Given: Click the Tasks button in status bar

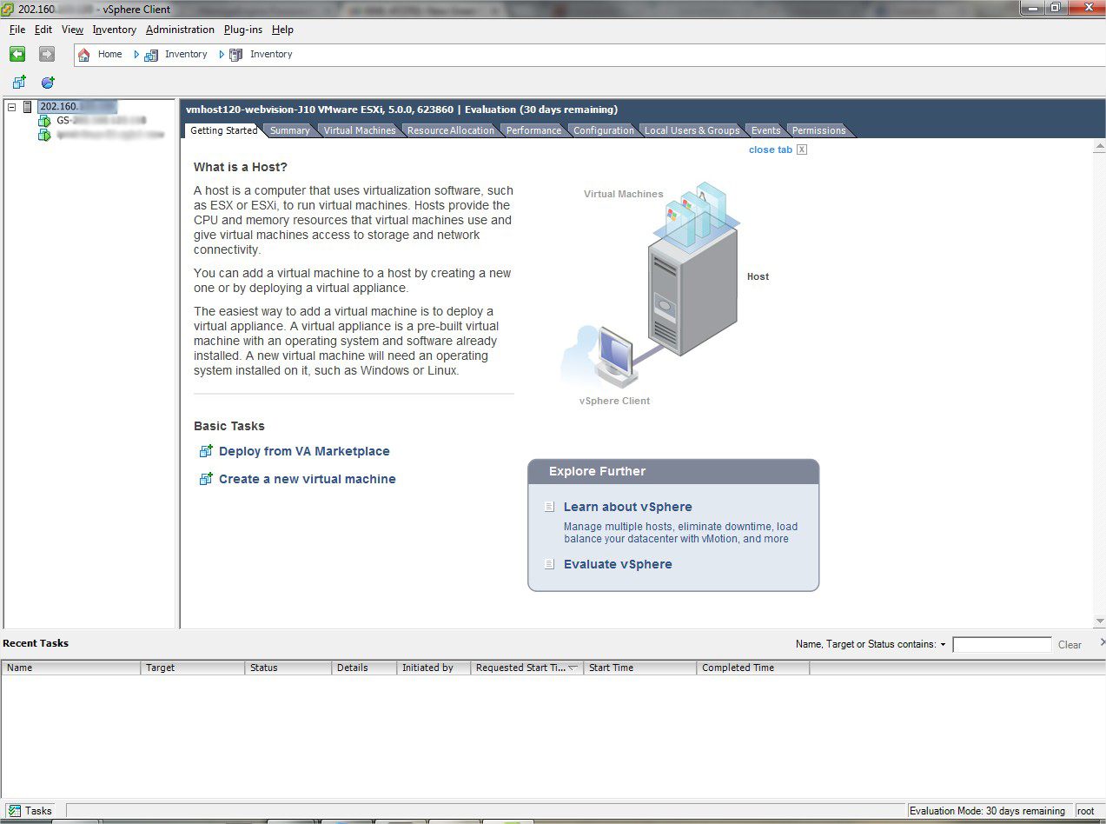Looking at the screenshot, I should 31,811.
